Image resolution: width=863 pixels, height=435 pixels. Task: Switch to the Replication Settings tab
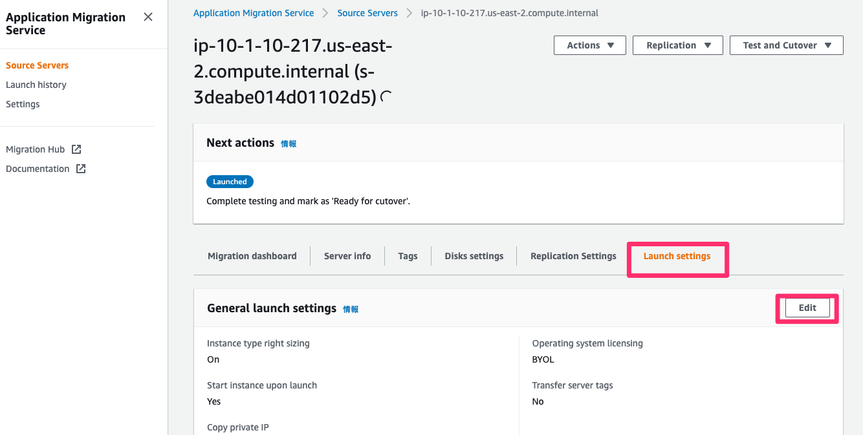coord(573,256)
